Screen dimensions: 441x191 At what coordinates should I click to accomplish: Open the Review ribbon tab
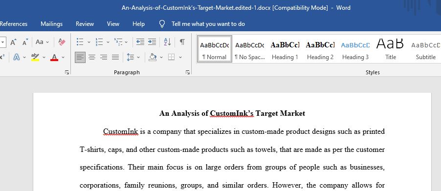pyautogui.click(x=85, y=24)
